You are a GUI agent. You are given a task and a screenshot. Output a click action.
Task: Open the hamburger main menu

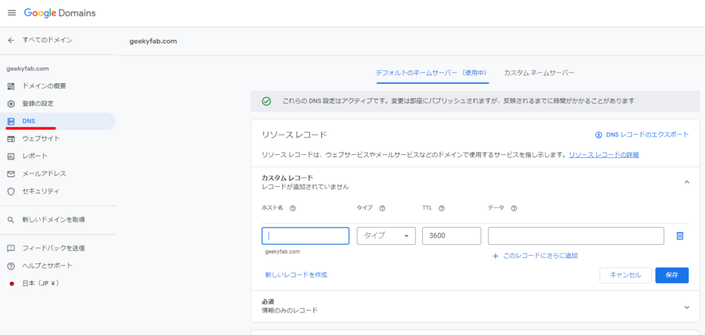click(x=12, y=13)
